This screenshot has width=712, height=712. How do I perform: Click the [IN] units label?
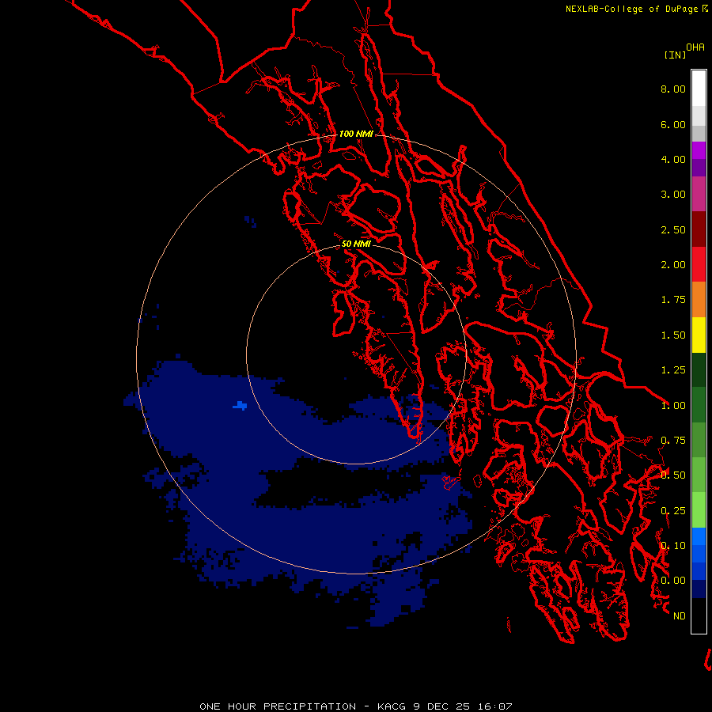pyautogui.click(x=675, y=55)
